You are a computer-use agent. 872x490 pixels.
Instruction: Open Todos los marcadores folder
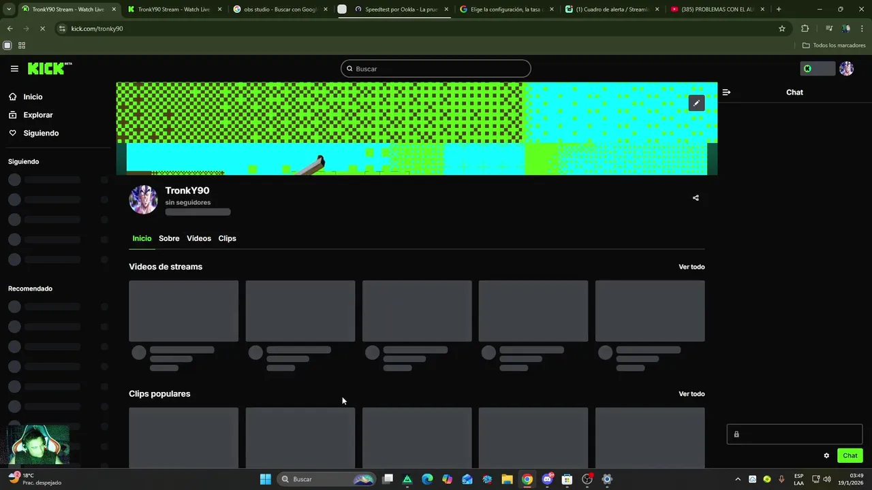[x=834, y=46]
